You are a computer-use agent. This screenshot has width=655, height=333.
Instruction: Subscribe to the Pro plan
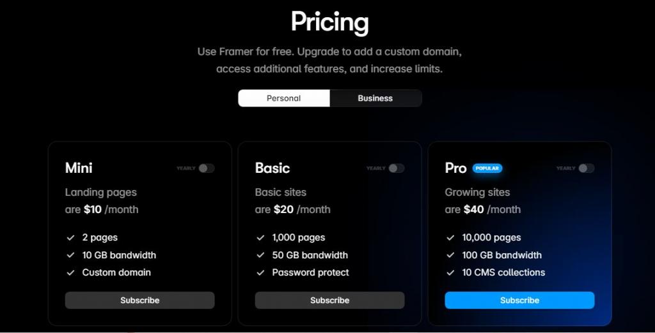pos(519,300)
